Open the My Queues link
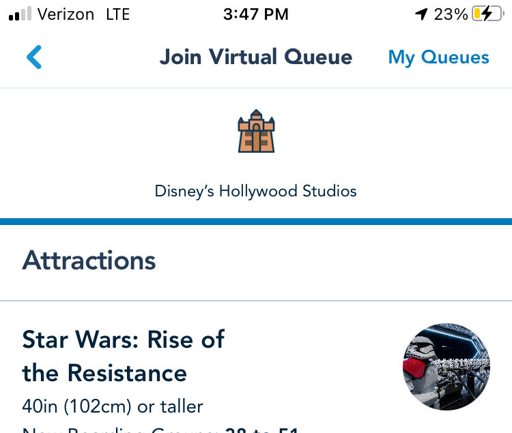This screenshot has width=512, height=433. pyautogui.click(x=438, y=57)
